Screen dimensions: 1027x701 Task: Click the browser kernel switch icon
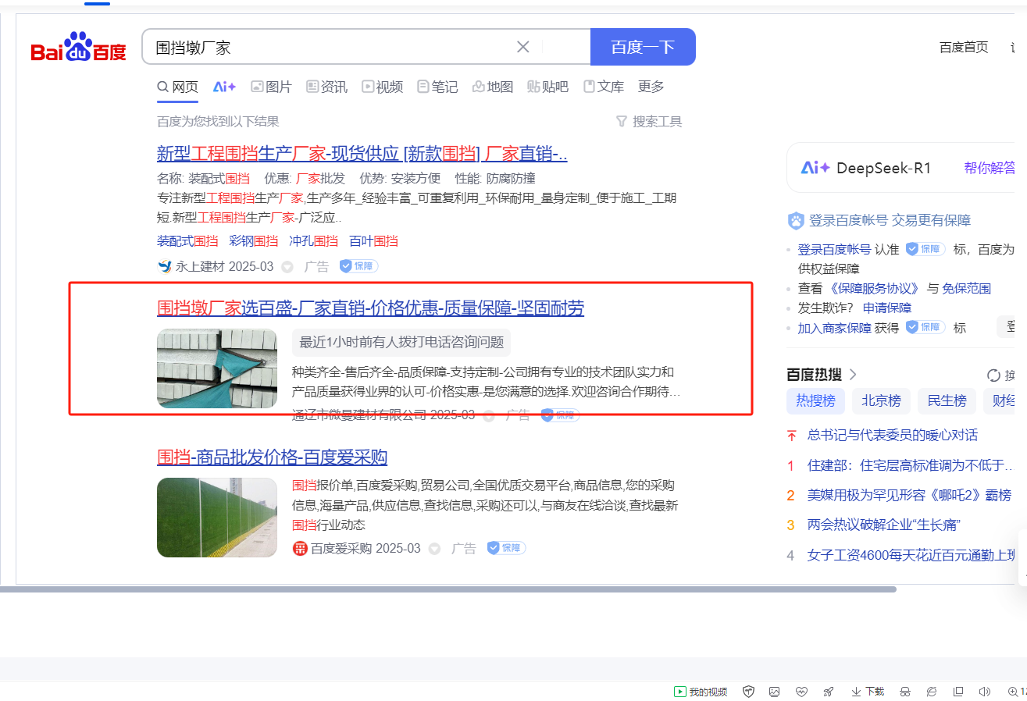point(932,692)
